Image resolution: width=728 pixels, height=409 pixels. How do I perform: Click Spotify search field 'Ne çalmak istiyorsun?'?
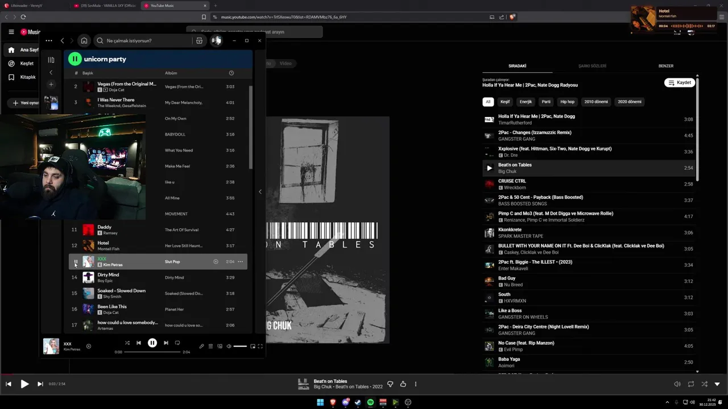(x=142, y=41)
